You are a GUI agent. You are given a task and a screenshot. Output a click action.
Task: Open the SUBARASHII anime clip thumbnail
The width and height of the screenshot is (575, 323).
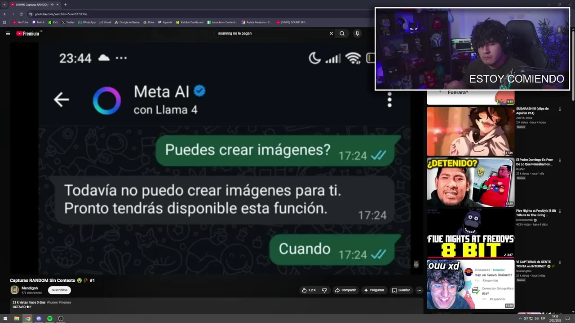[x=470, y=131]
